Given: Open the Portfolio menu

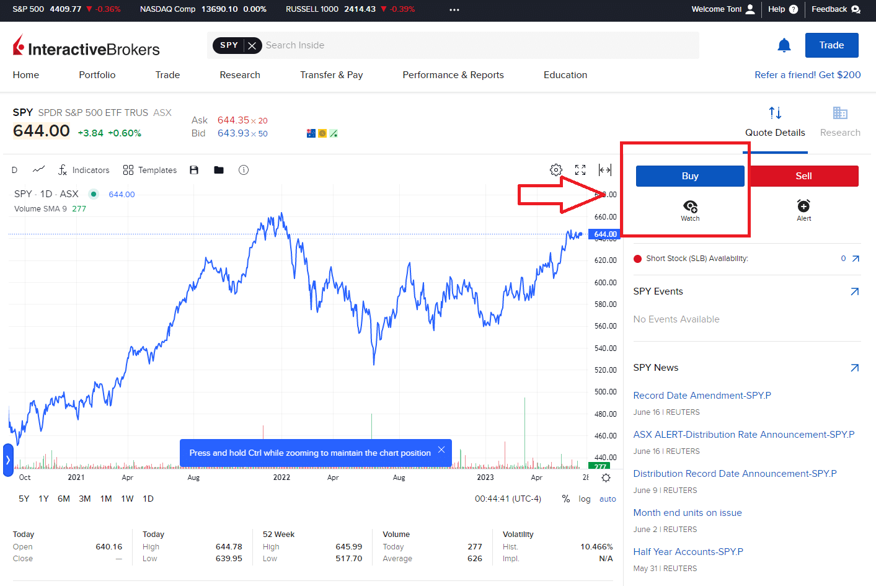Looking at the screenshot, I should pyautogui.click(x=97, y=75).
